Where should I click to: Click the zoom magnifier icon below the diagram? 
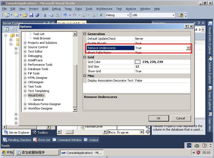[x=148, y=127]
